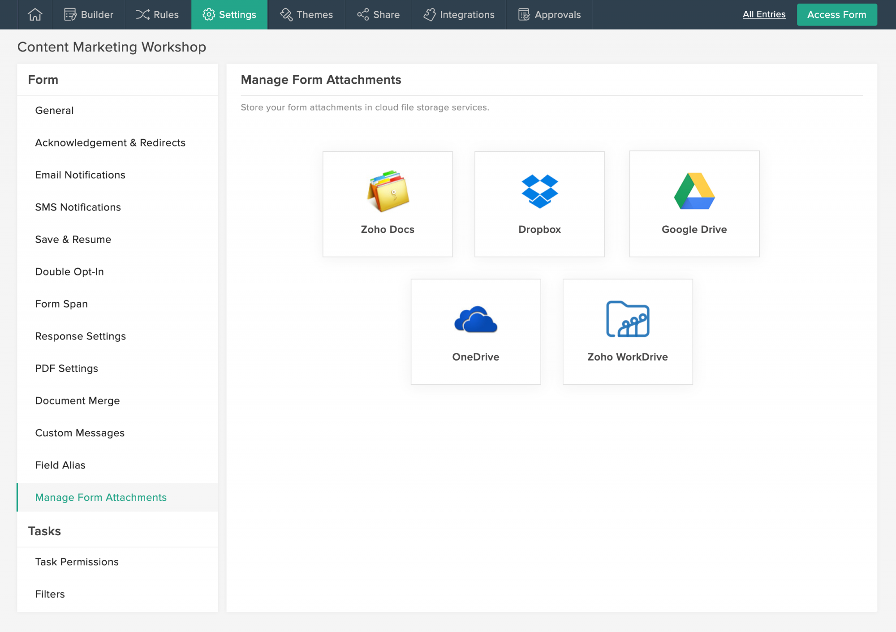Click the Builder form icon

point(70,14)
